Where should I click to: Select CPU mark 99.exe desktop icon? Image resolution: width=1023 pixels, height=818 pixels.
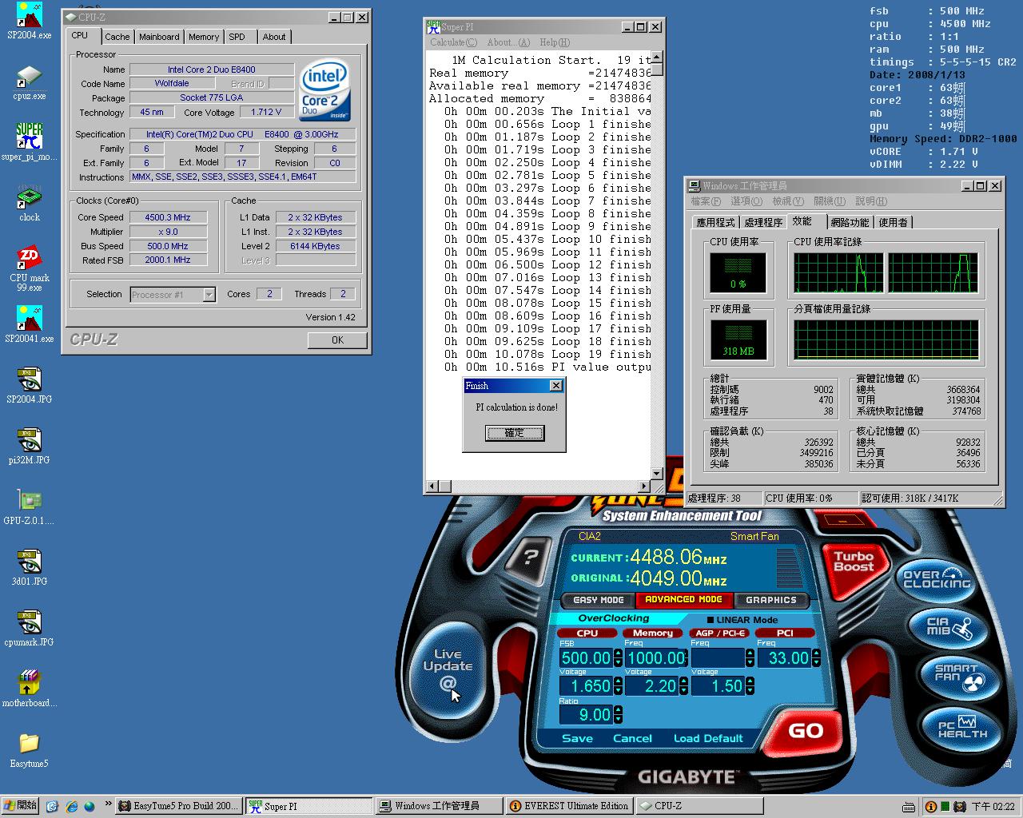29,268
